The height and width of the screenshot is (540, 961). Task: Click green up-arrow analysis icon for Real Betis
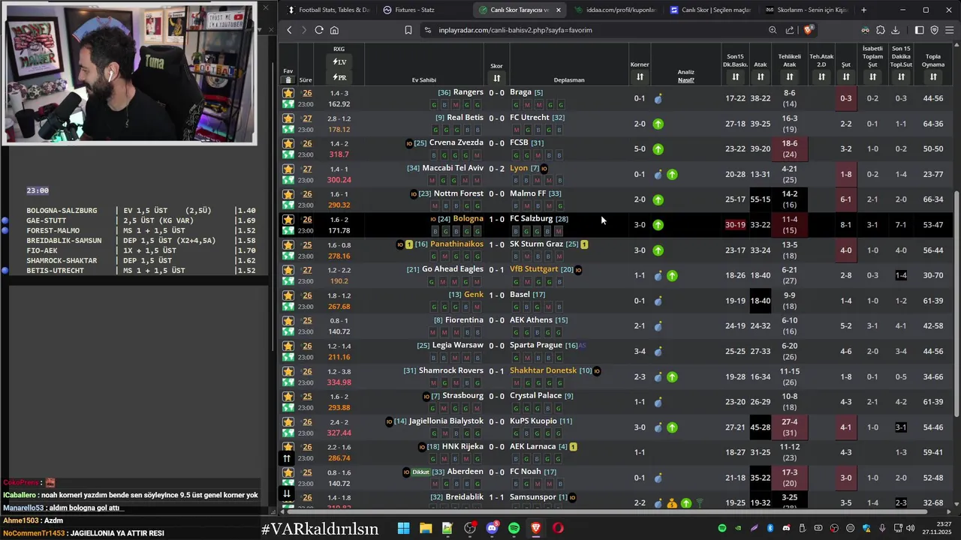(x=658, y=124)
